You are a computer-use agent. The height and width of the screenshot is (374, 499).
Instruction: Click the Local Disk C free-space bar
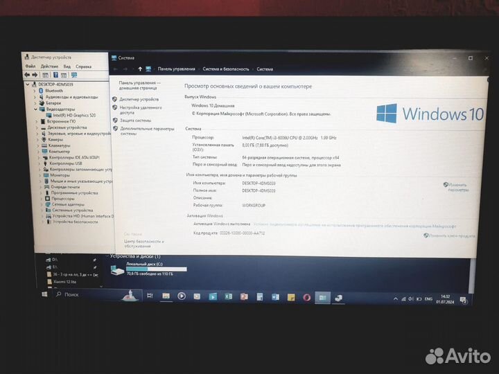[156, 269]
